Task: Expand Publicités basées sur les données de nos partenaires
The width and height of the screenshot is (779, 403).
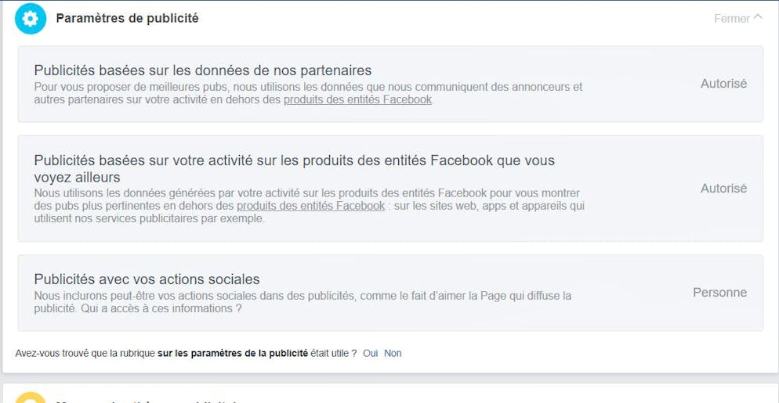Action: 203,70
